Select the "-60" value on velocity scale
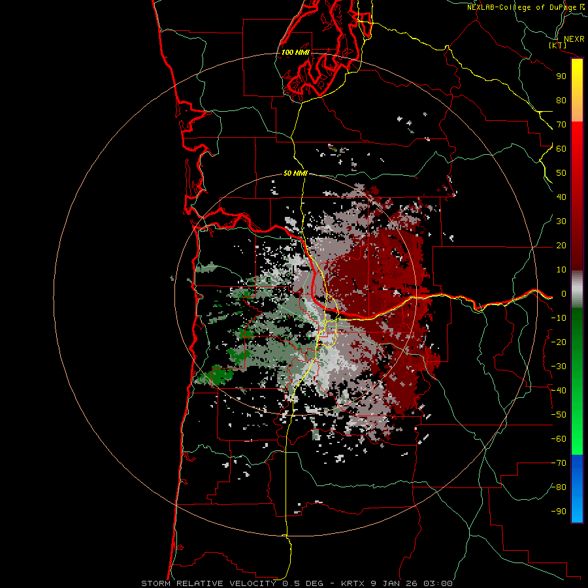Screen dimensions: 588x588 coord(559,439)
